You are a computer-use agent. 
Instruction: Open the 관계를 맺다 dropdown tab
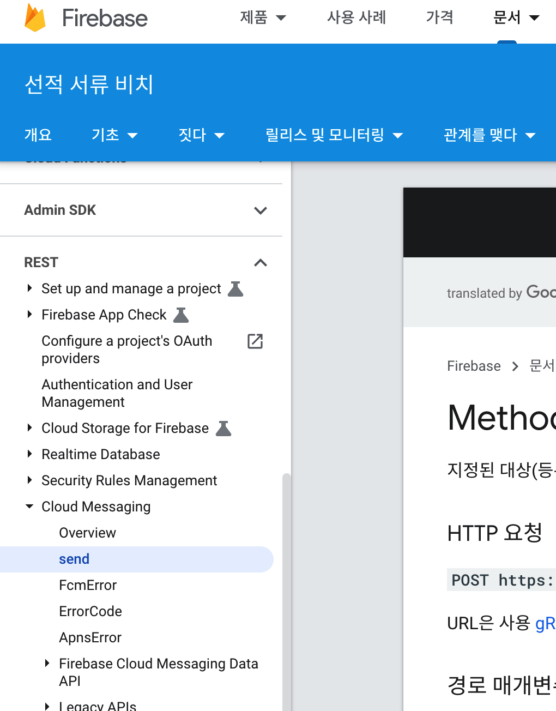coord(489,135)
